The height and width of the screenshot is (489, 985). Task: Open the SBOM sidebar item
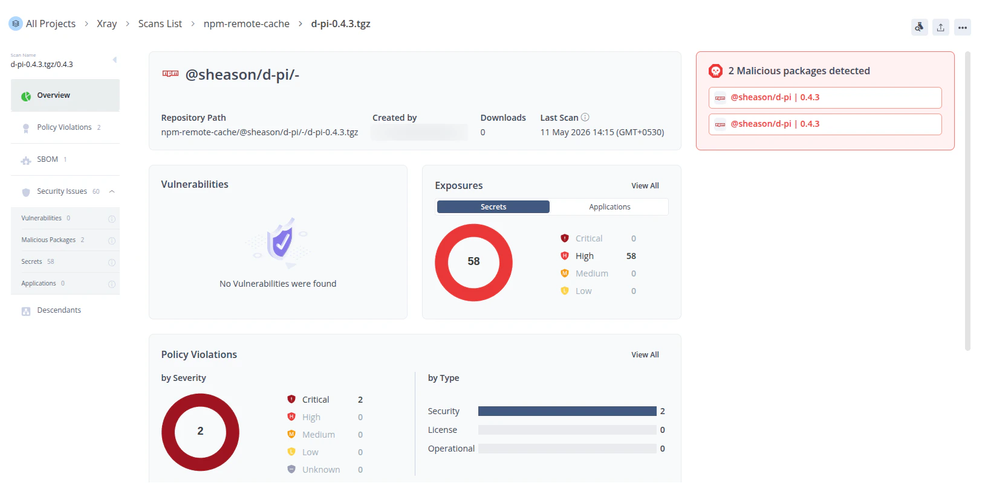coord(65,159)
